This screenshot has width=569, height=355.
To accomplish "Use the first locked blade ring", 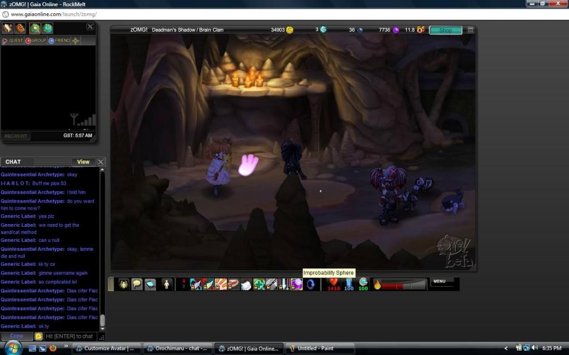I will coord(196,285).
